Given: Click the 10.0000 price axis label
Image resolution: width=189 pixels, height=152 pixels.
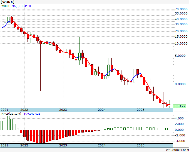Looking at the screenshot, I should (x=181, y=44).
